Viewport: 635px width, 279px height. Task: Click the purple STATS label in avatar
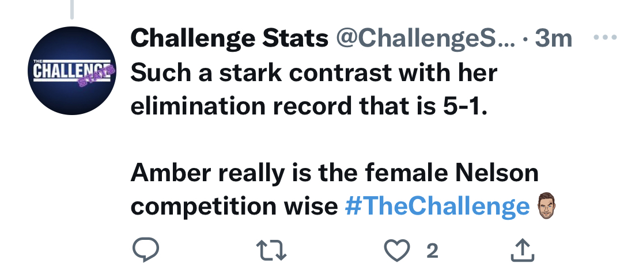click(95, 78)
